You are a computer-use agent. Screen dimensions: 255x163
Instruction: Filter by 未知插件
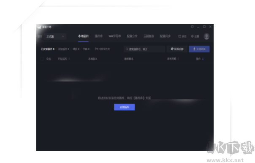click(x=63, y=49)
